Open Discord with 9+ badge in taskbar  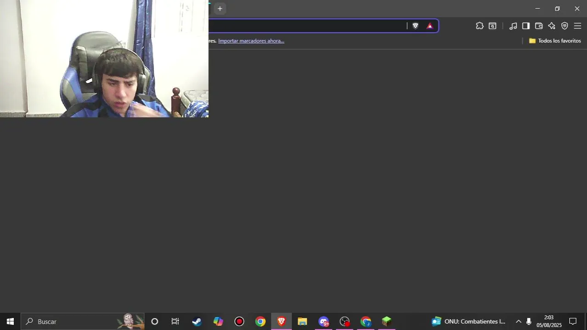pos(324,321)
